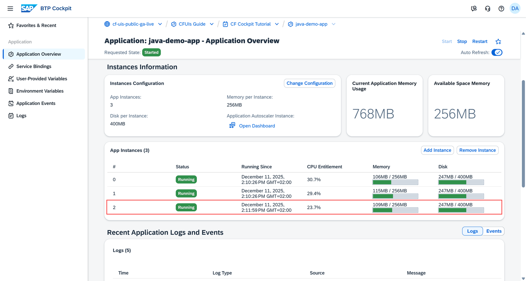Click the Environment Variables icon

(x=11, y=91)
